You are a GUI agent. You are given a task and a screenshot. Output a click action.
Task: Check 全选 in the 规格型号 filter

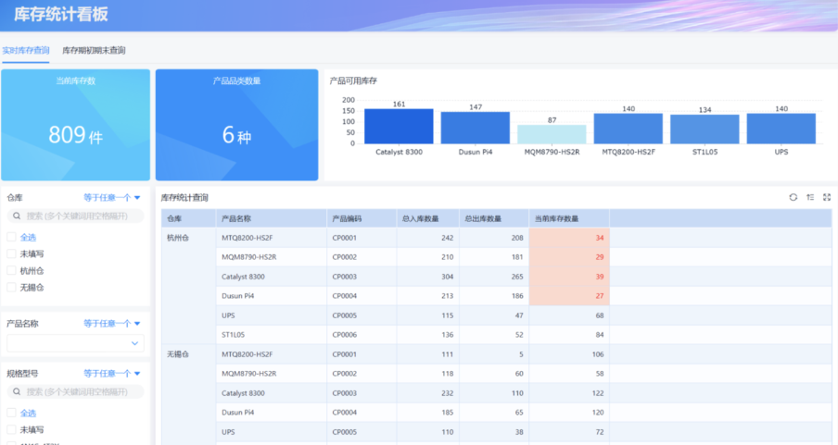tap(11, 413)
